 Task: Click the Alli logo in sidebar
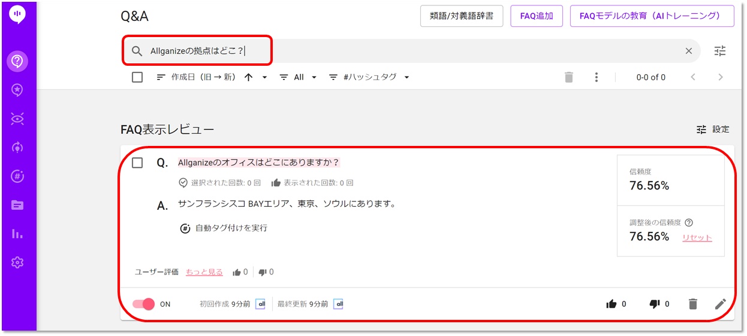coord(17,15)
